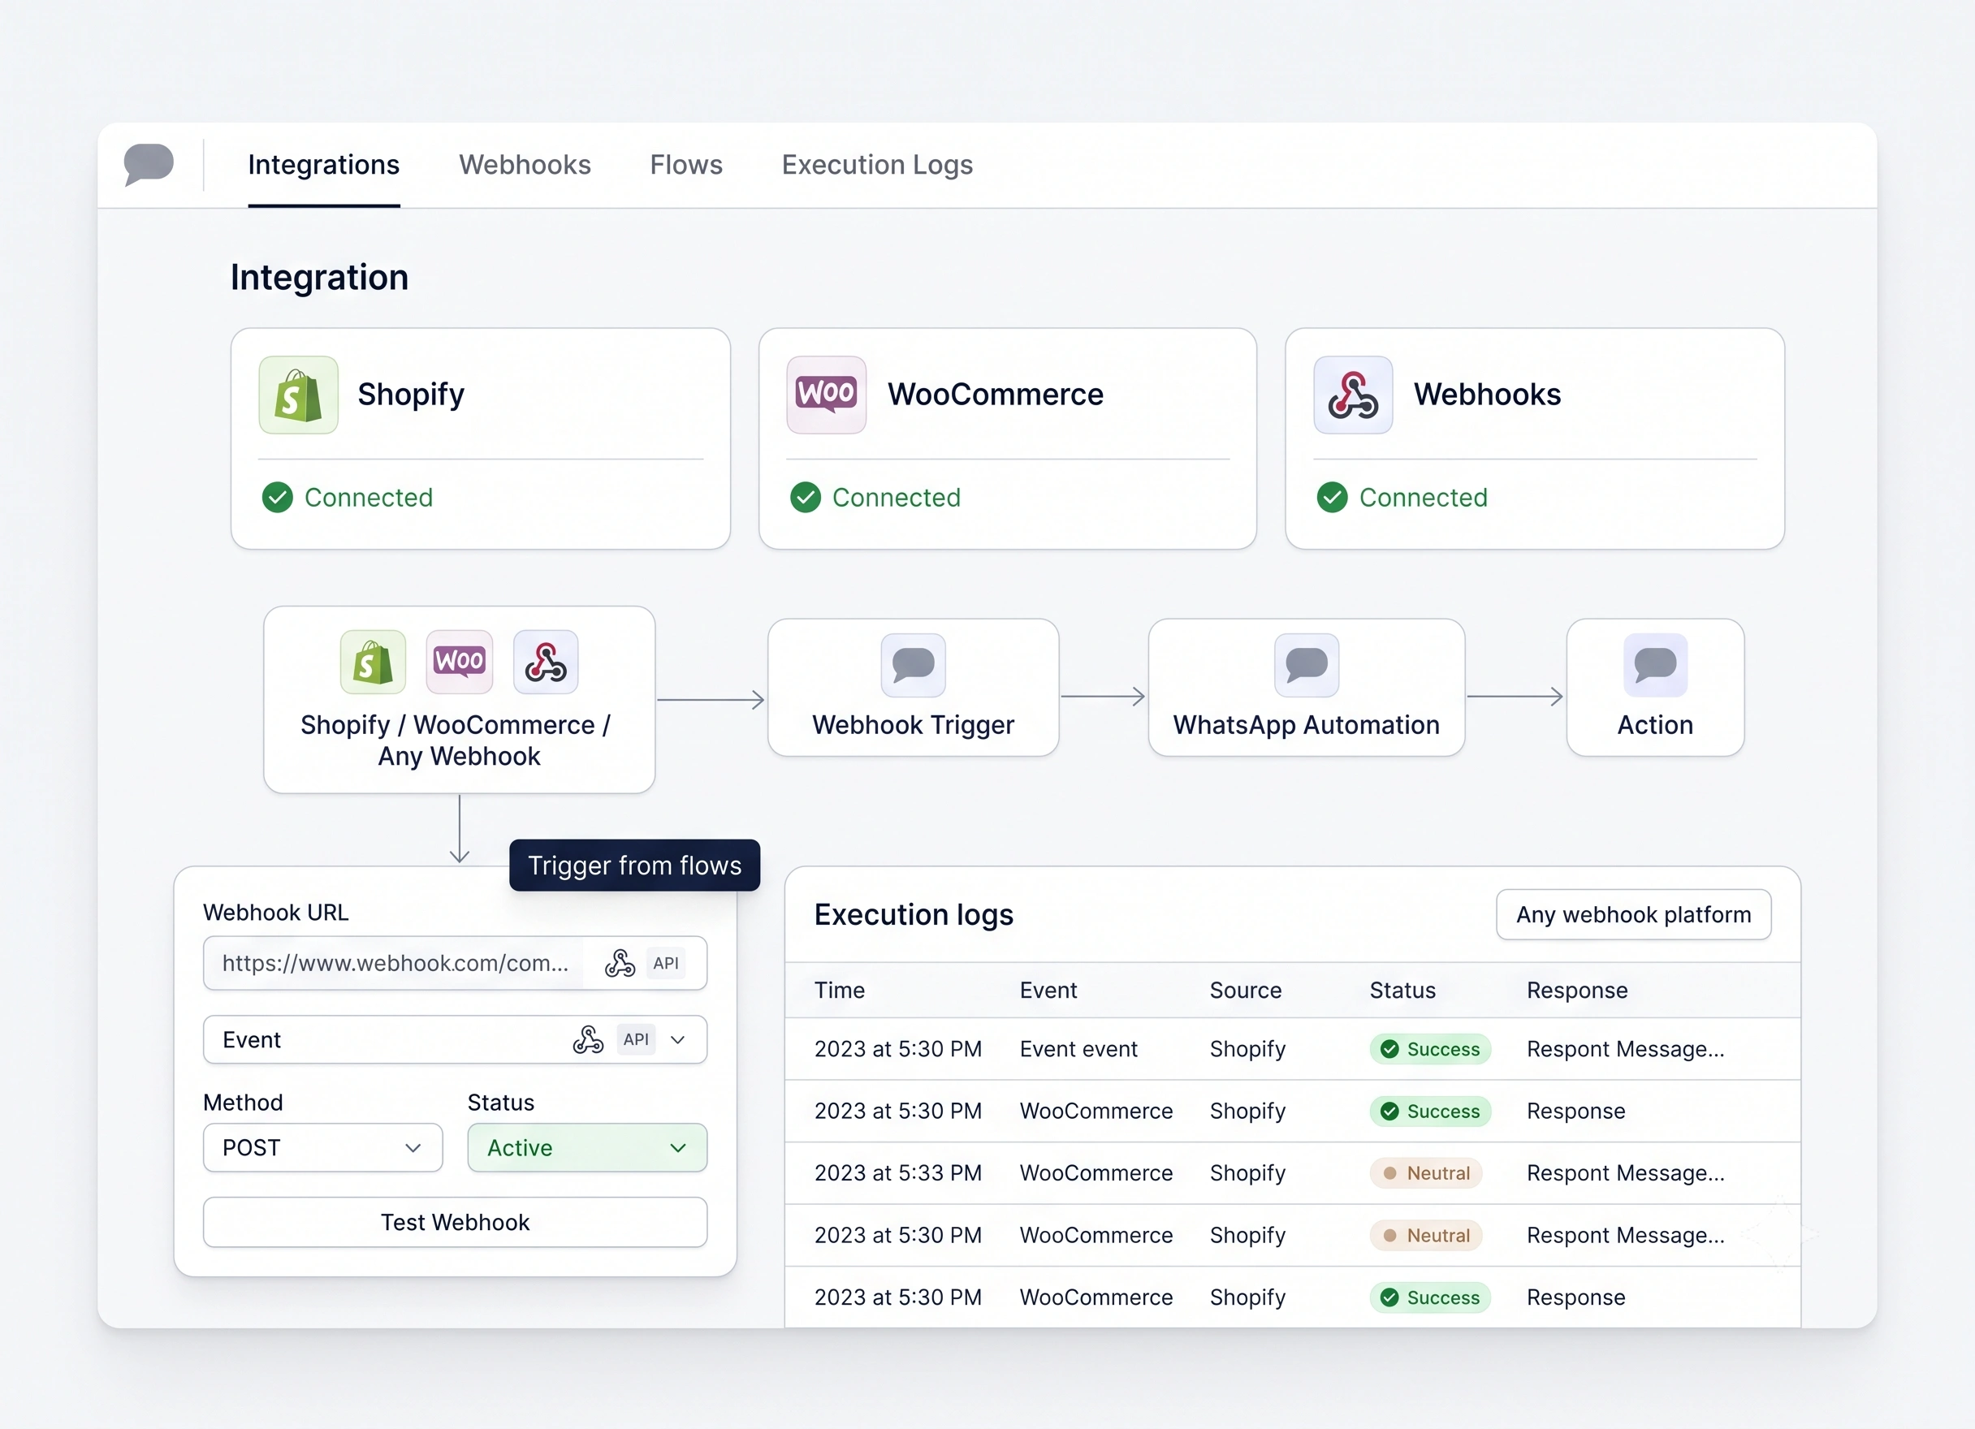Image resolution: width=1975 pixels, height=1429 pixels.
Task: Click Connected status under WooCommerce
Action: (x=875, y=497)
